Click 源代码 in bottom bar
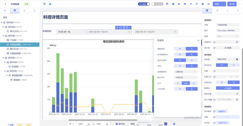Image resolution: width=243 pixels, height=126 pixels. coord(120,124)
